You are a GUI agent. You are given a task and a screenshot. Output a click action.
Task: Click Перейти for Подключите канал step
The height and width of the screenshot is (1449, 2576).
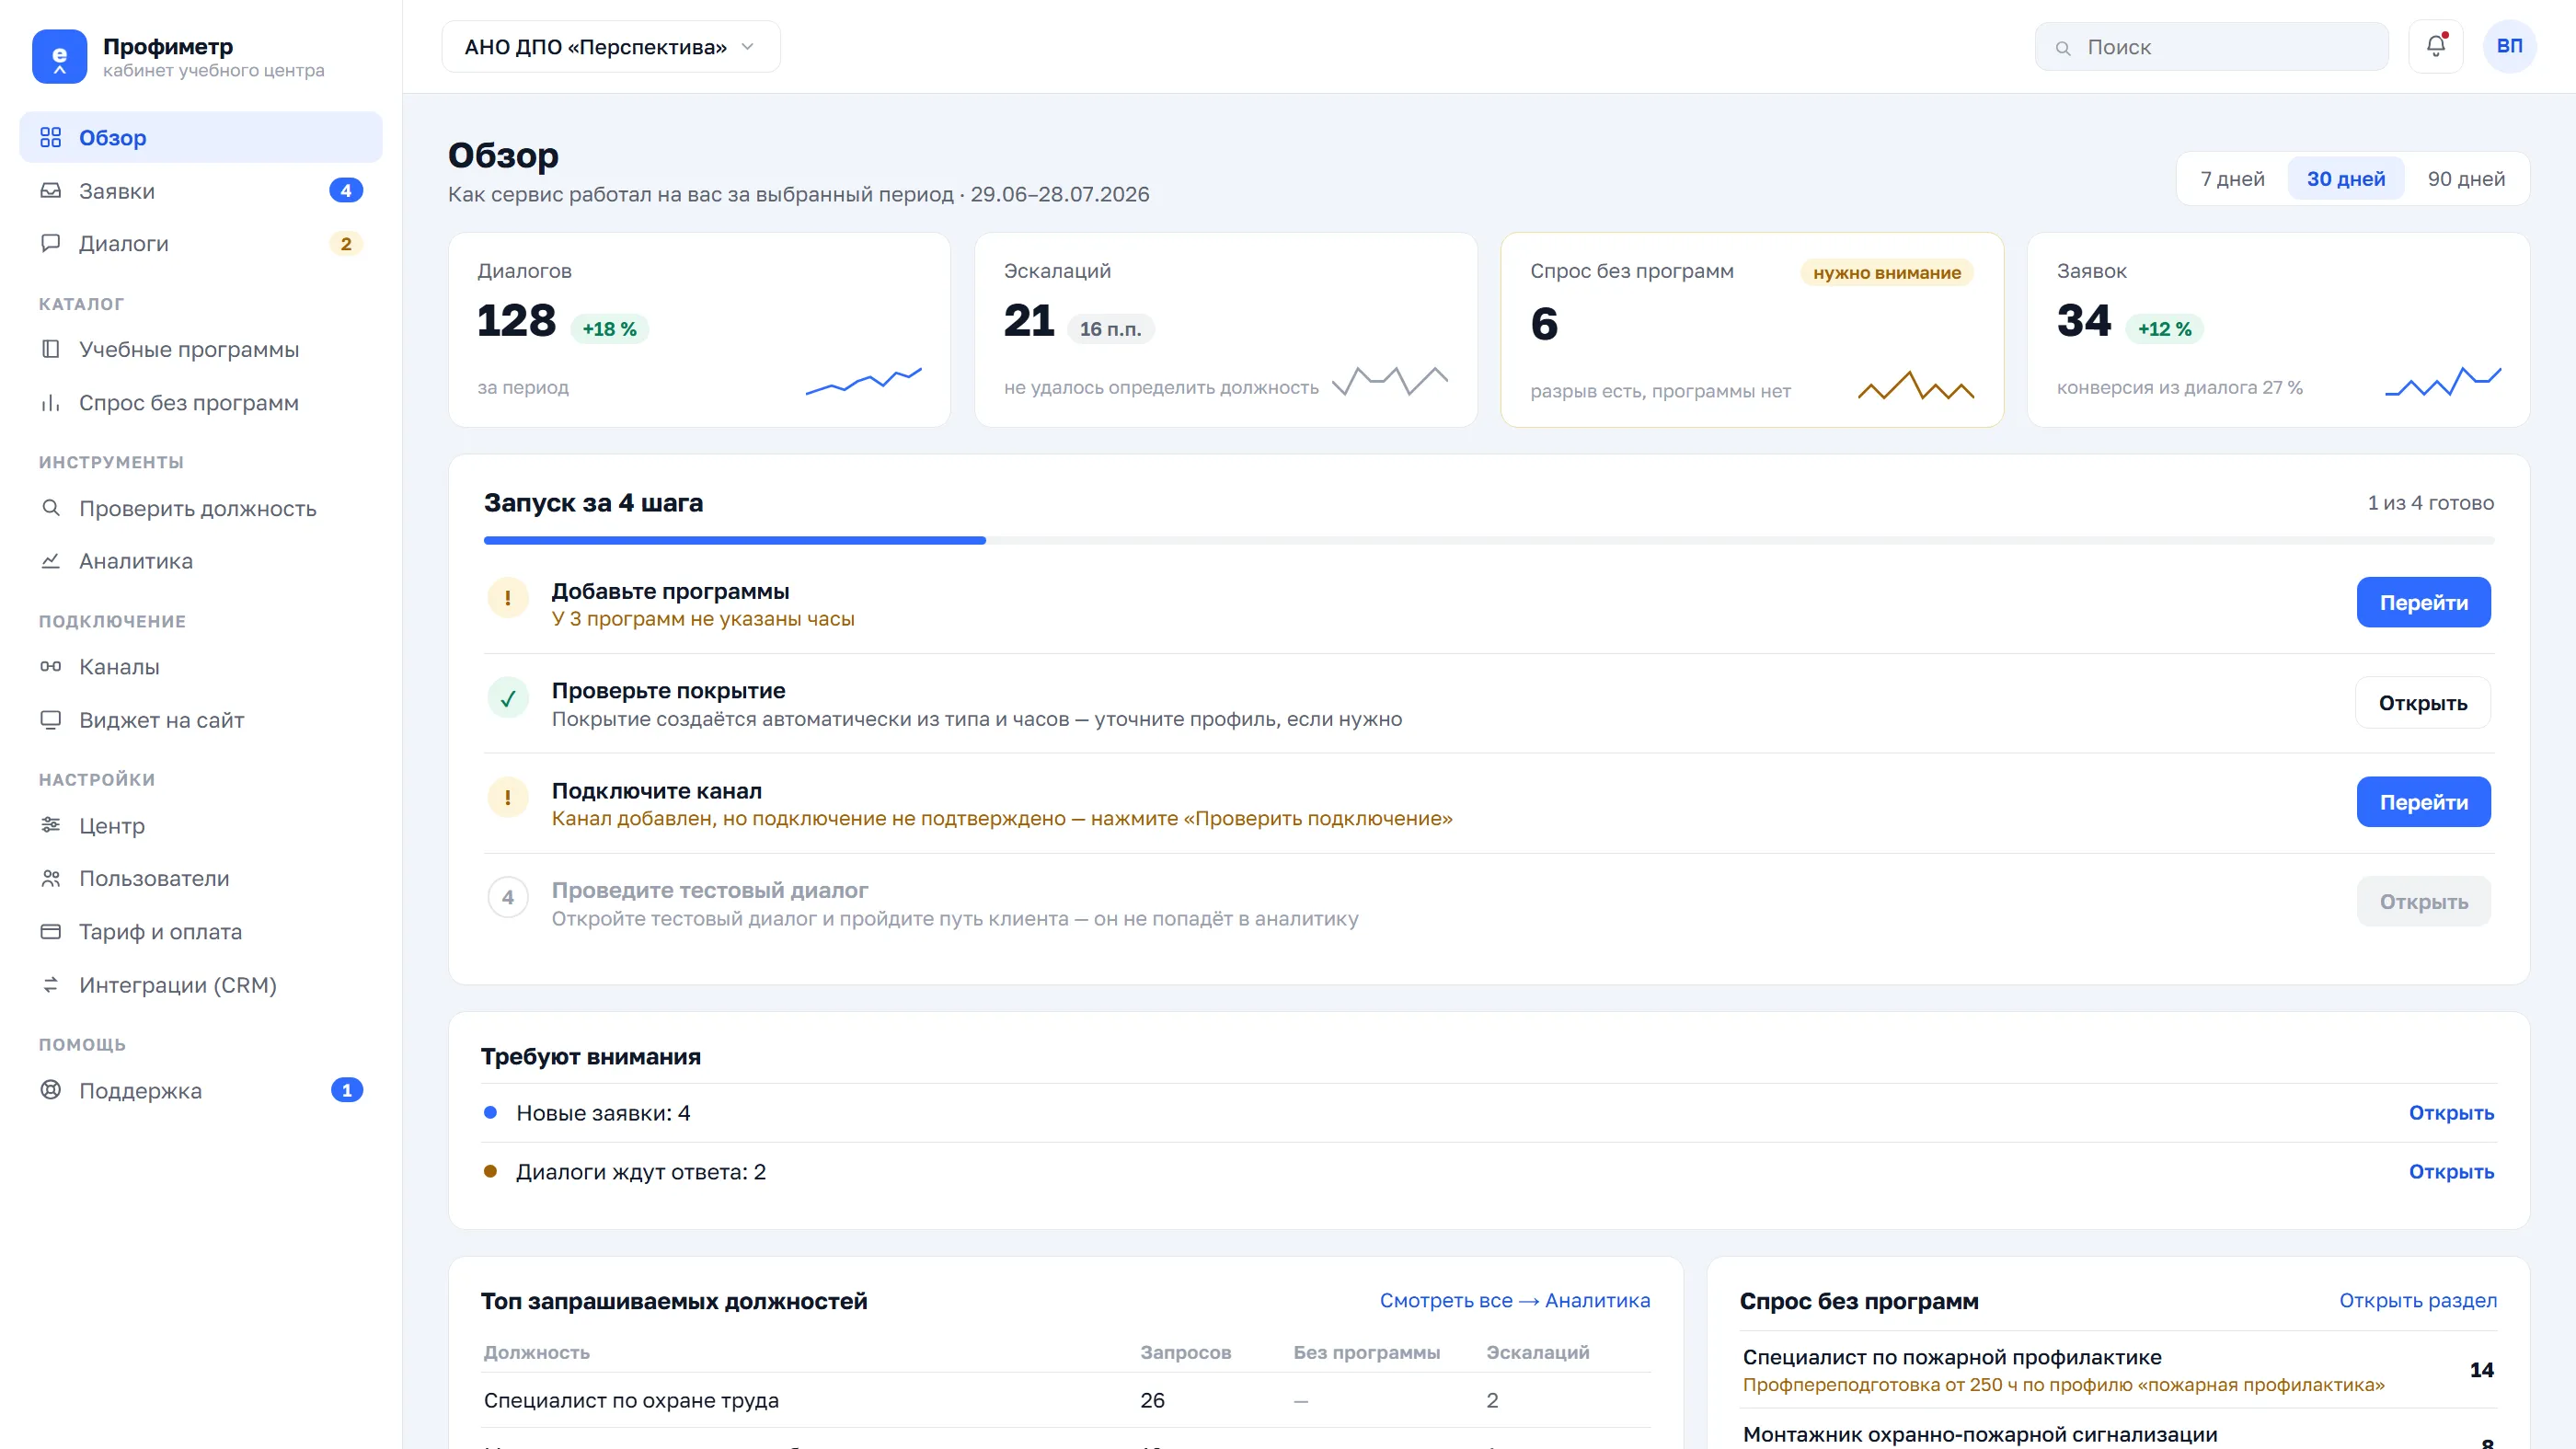(2423, 802)
